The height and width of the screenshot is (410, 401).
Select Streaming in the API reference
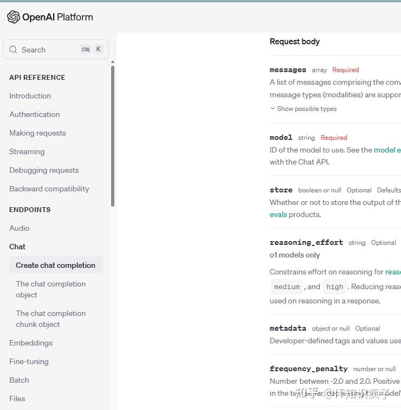(x=27, y=151)
